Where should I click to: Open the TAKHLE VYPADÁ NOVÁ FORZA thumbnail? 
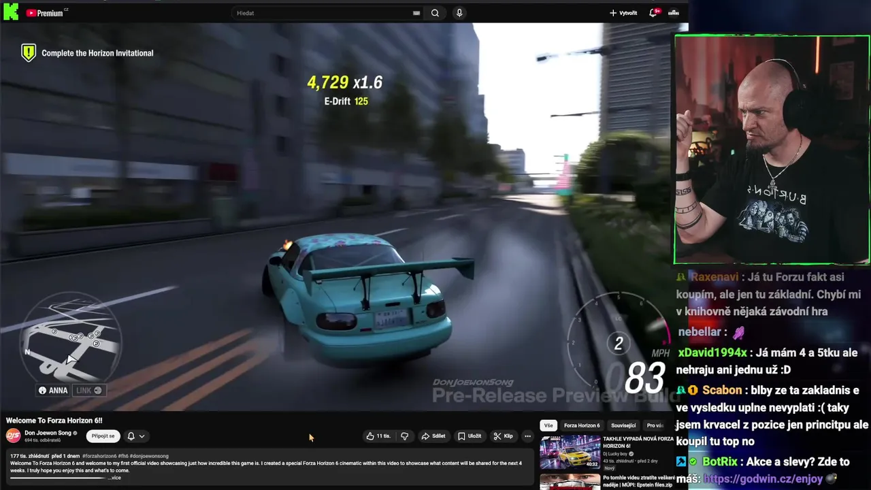point(570,453)
